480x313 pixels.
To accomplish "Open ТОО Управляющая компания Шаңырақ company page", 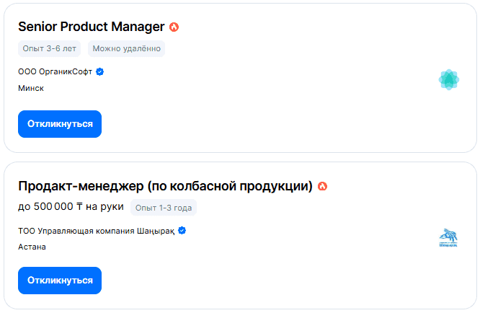I will tap(97, 231).
